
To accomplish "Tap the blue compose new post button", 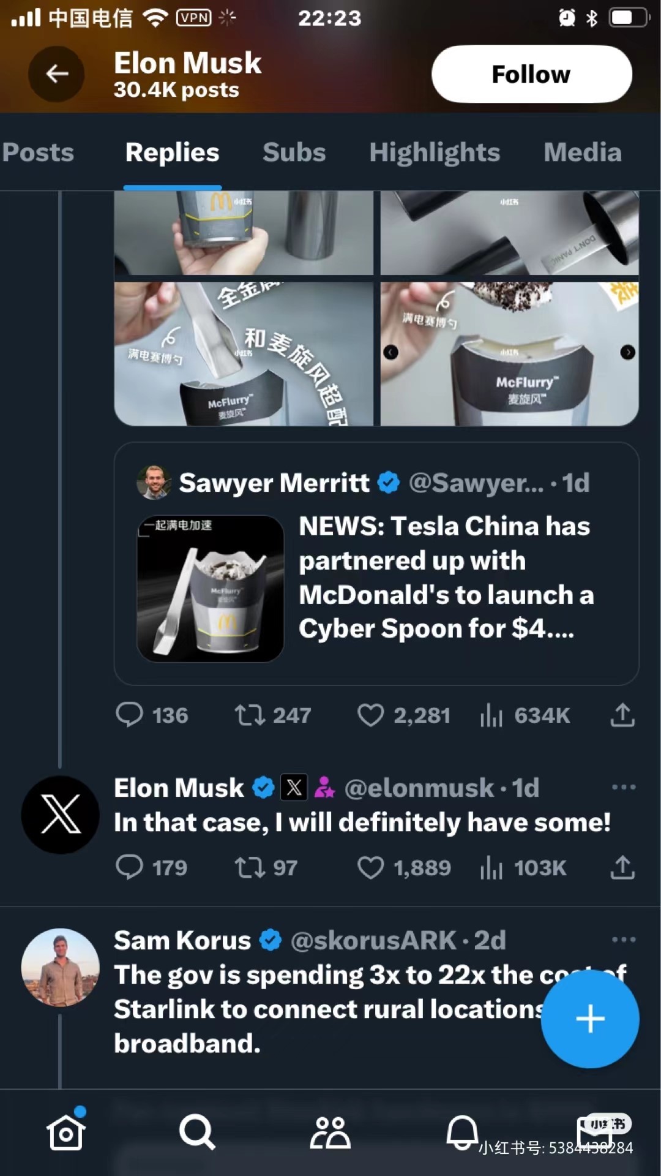I will click(x=590, y=1019).
